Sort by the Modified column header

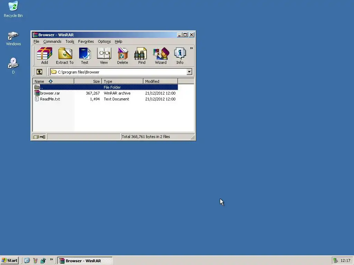[160, 81]
